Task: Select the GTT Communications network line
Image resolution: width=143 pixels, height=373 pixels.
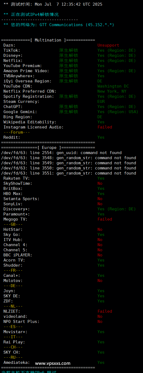Action: 59,25
